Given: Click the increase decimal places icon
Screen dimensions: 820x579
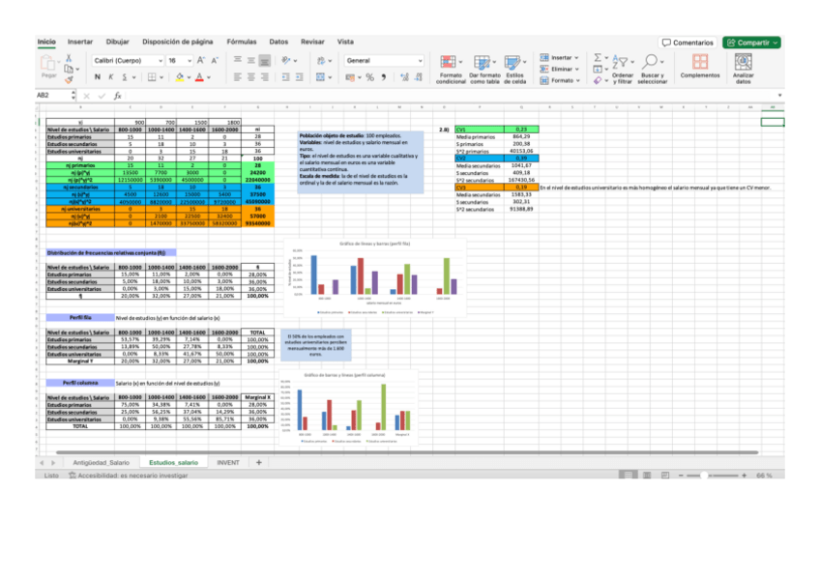Looking at the screenshot, I should 404,77.
